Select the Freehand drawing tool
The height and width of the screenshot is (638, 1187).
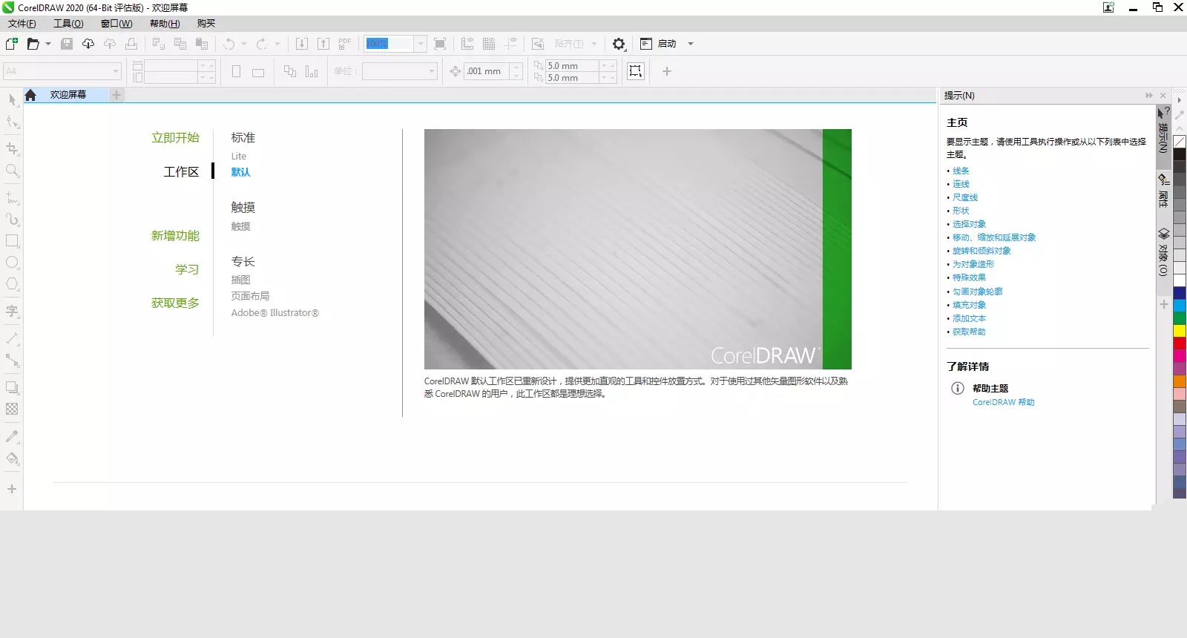[x=12, y=198]
